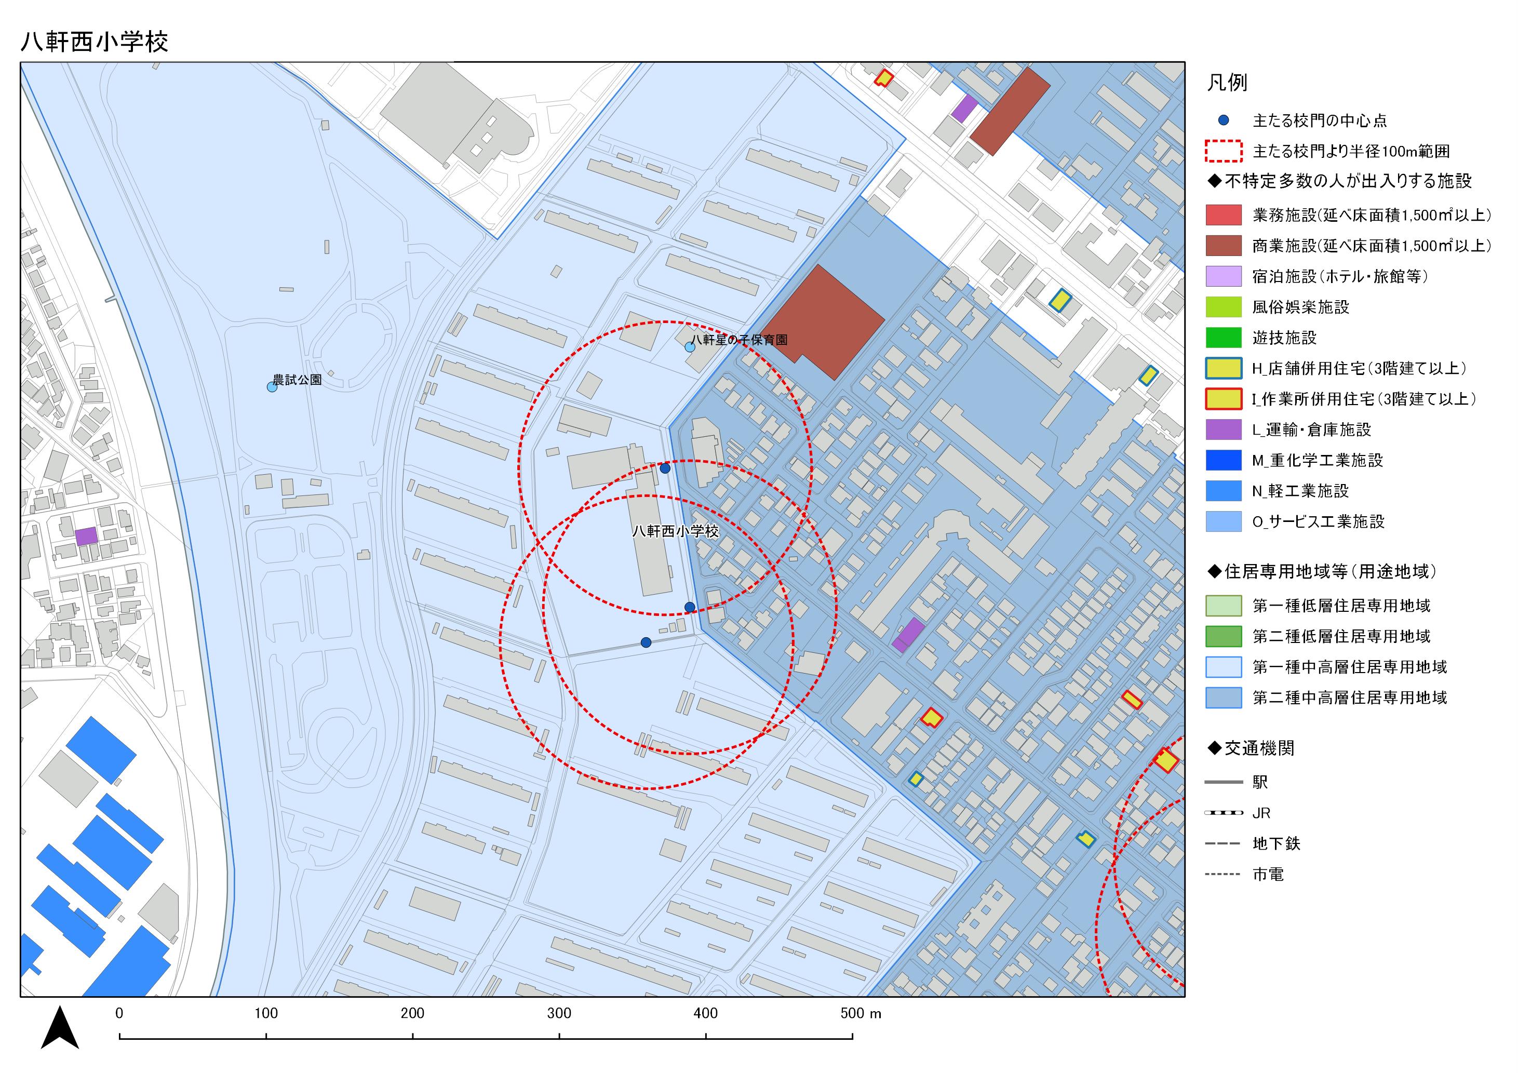The width and height of the screenshot is (1518, 1073).
Task: Click the 地下鉄 dashed legend symbol
Action: click(1223, 843)
